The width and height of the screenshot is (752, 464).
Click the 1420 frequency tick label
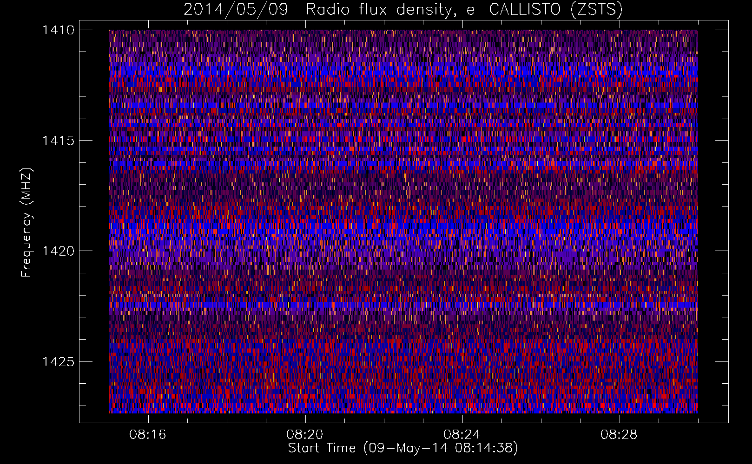(x=58, y=251)
